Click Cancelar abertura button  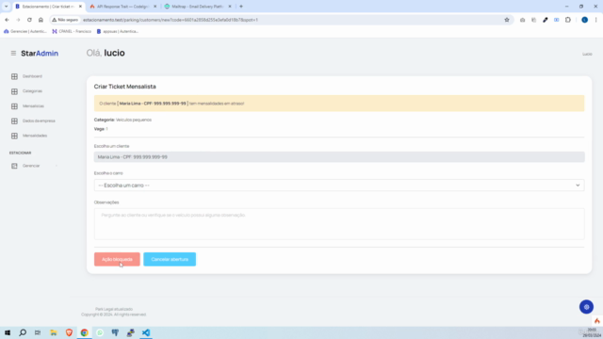click(170, 259)
